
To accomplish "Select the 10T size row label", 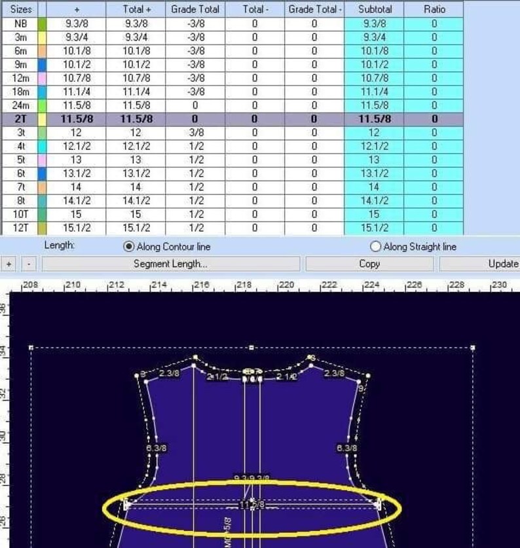I will pos(20,215).
